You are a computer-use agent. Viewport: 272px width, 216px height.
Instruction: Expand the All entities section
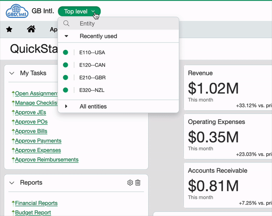[66, 107]
